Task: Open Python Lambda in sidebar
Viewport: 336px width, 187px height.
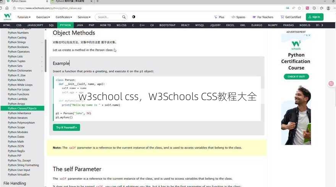Action: coord(18,99)
